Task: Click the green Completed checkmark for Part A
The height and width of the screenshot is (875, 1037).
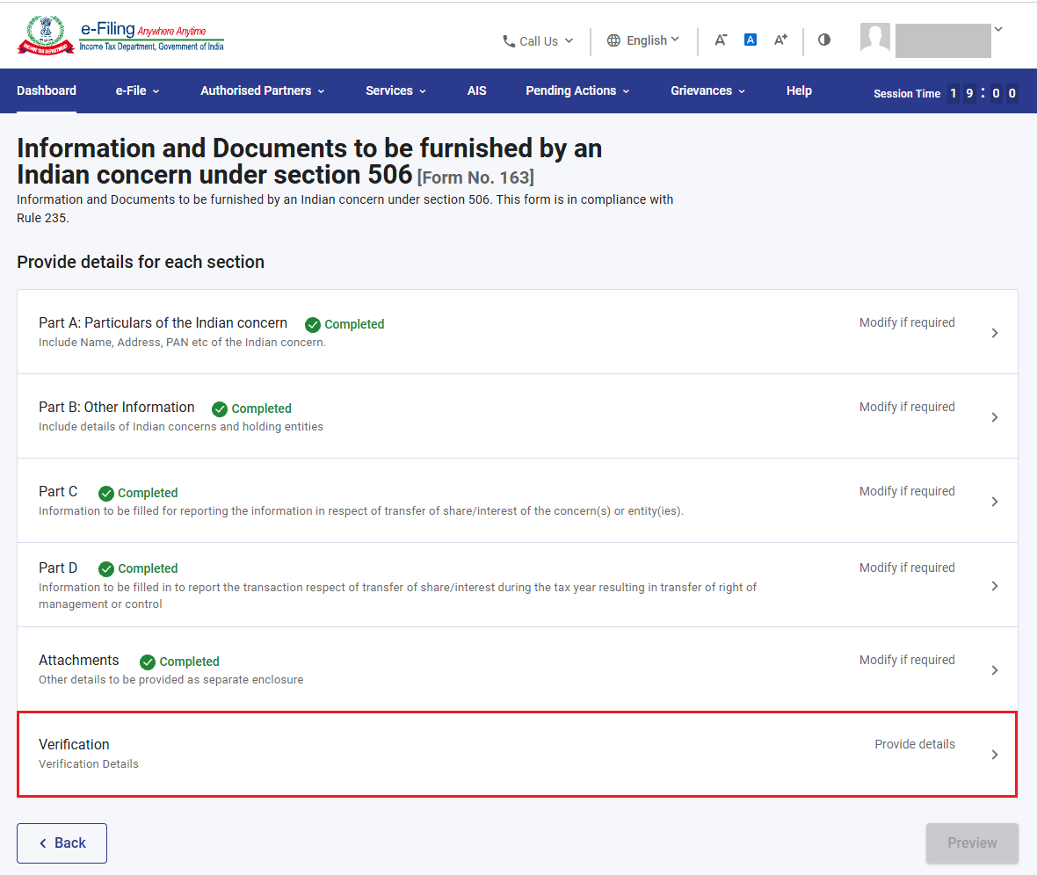Action: (x=313, y=325)
